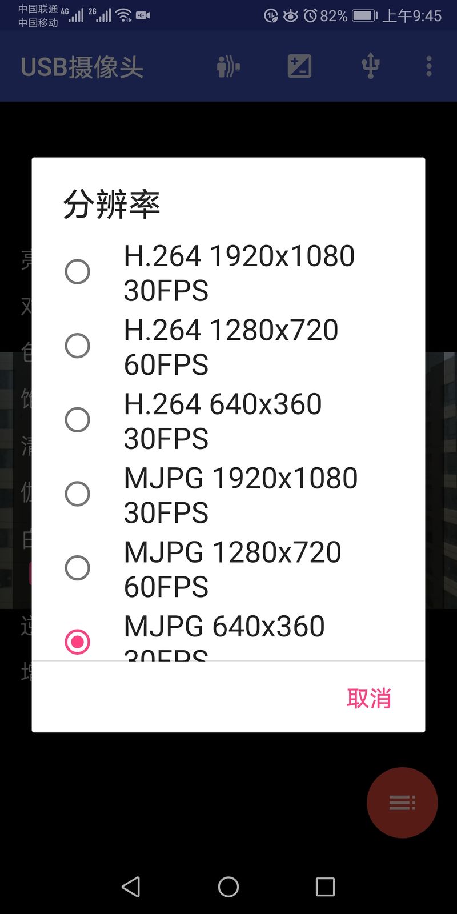
Task: Tap the motion detection icon in toolbar
Action: (228, 66)
